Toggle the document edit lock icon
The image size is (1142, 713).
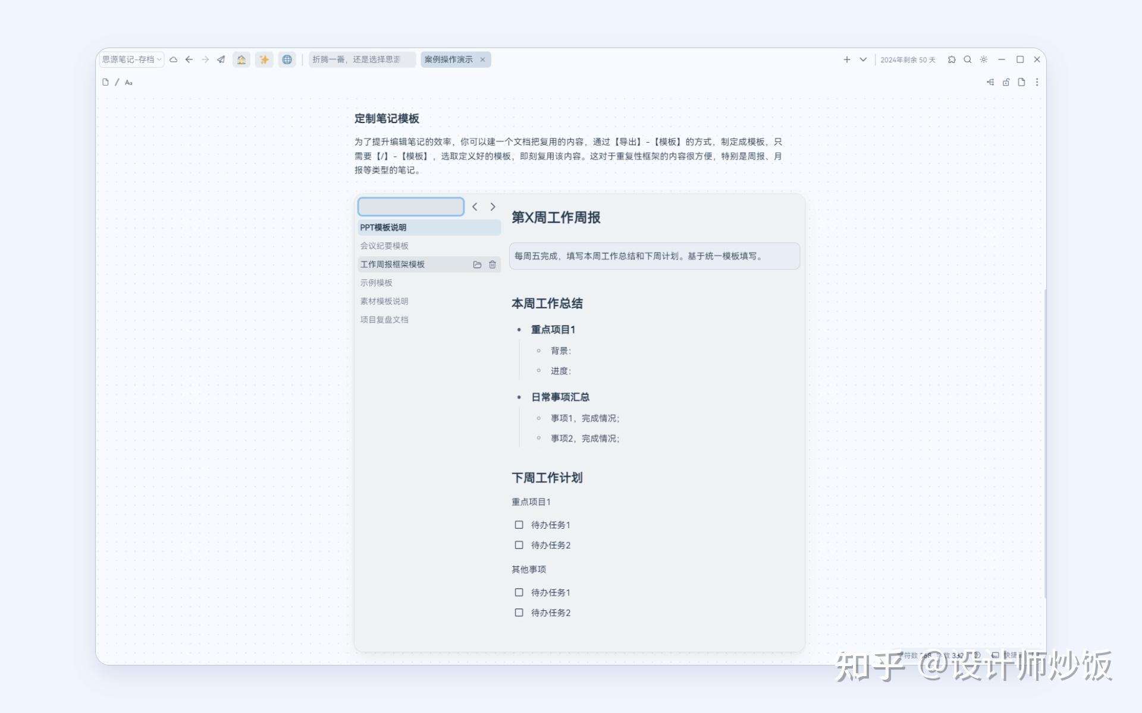click(x=1006, y=82)
